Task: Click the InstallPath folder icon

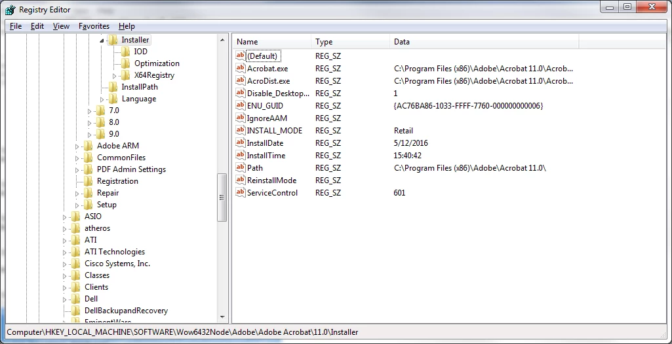Action: coord(113,87)
